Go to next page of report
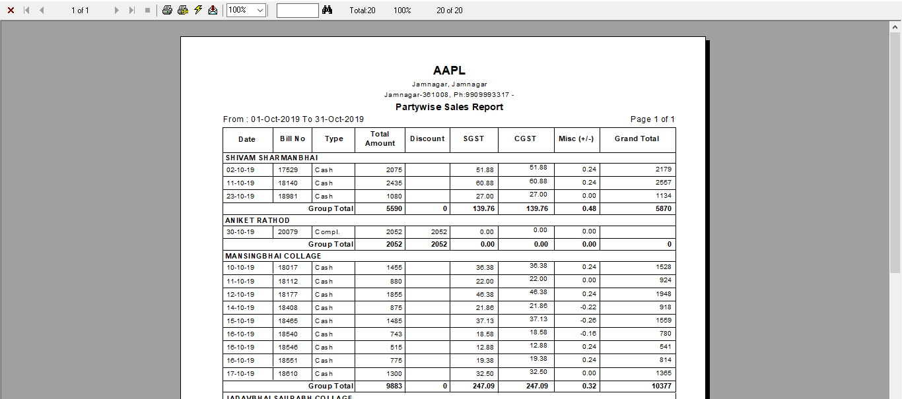This screenshot has height=399, width=902. [x=117, y=11]
